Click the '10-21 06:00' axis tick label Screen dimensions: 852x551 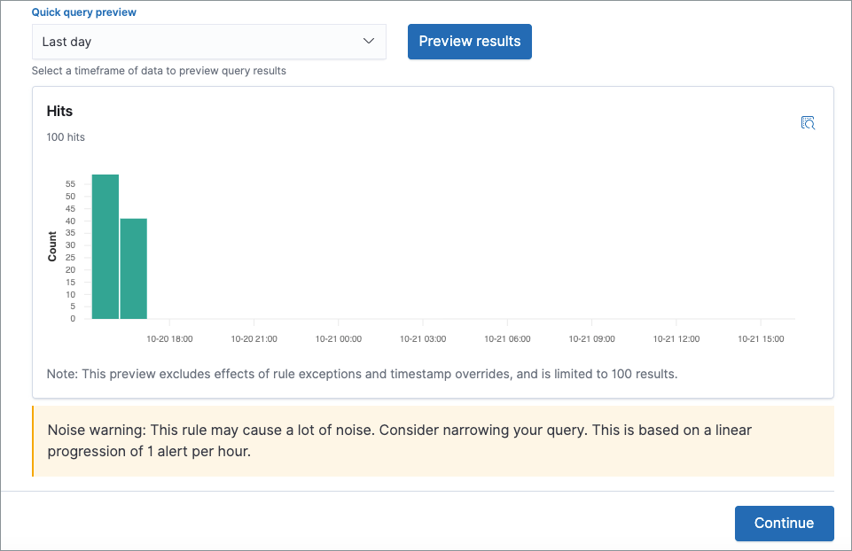[x=507, y=338]
